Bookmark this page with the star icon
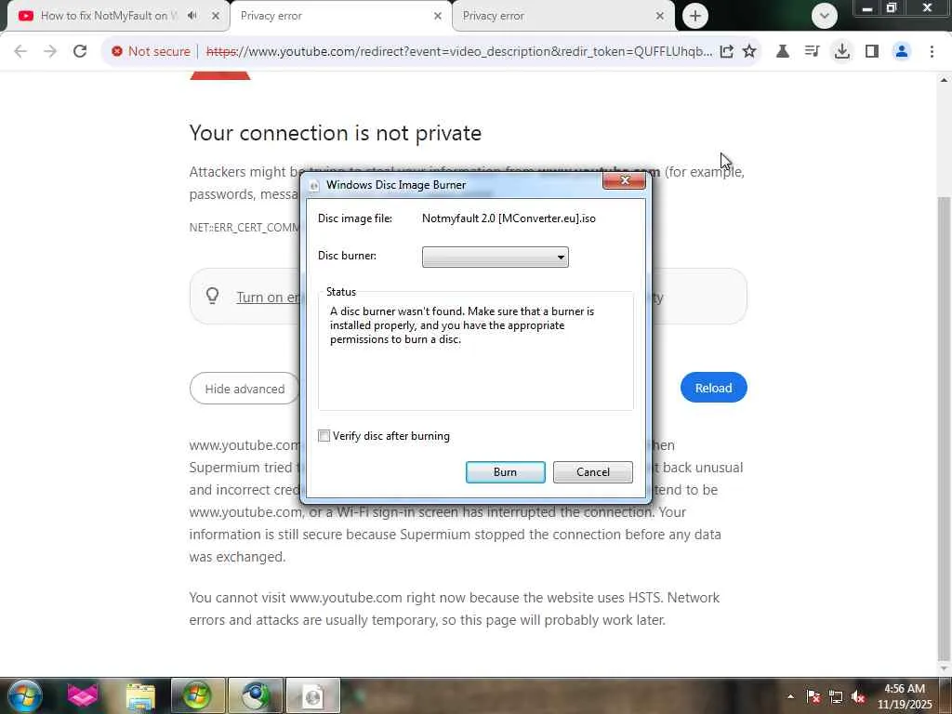Viewport: 952px width, 714px height. pos(749,51)
